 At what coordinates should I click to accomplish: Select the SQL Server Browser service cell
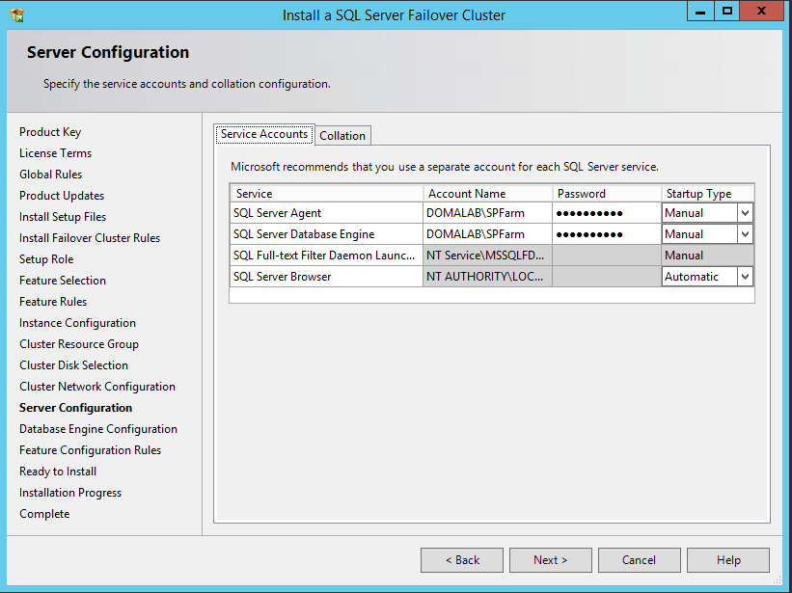point(326,277)
